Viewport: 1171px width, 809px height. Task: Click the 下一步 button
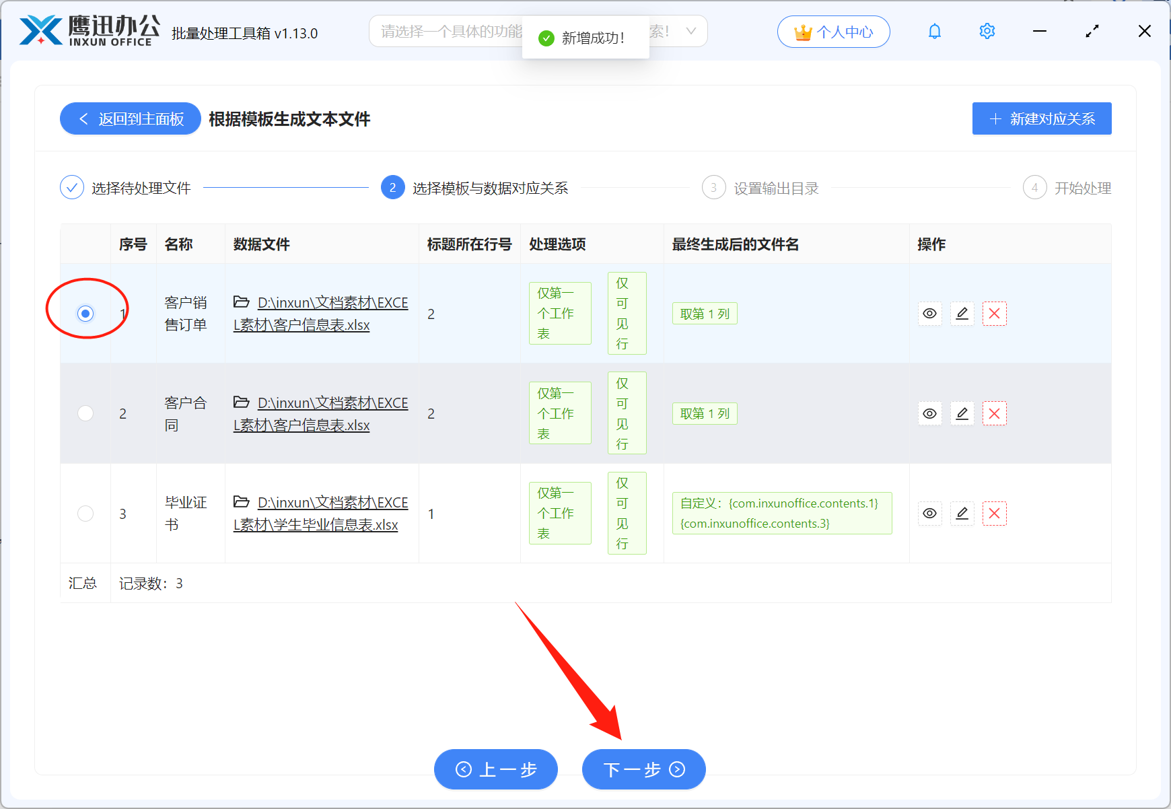643,769
